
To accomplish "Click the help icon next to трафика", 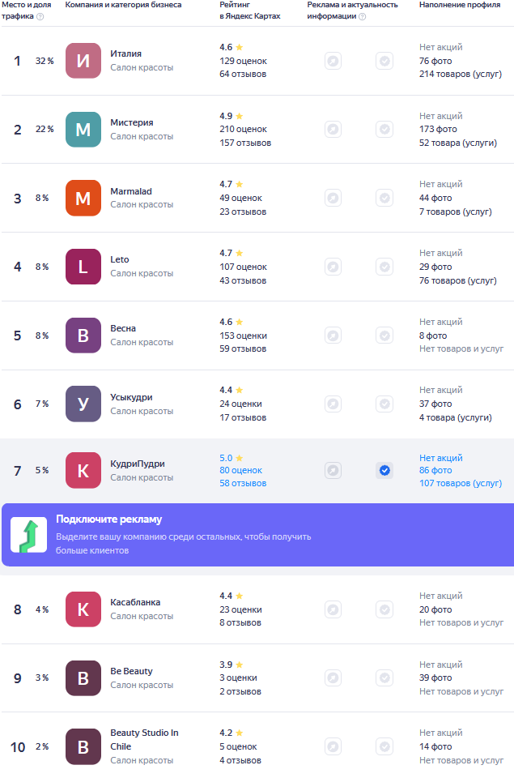I will [40, 16].
